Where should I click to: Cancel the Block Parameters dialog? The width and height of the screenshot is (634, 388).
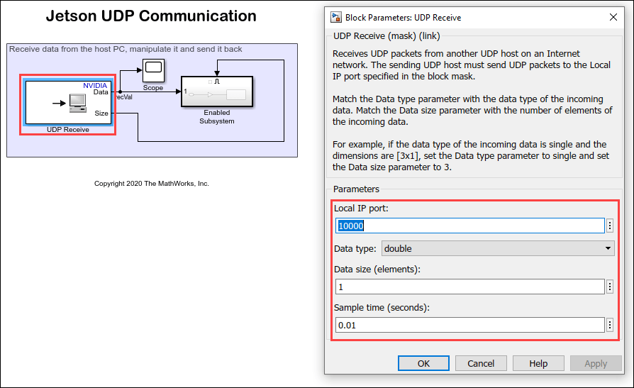point(480,363)
